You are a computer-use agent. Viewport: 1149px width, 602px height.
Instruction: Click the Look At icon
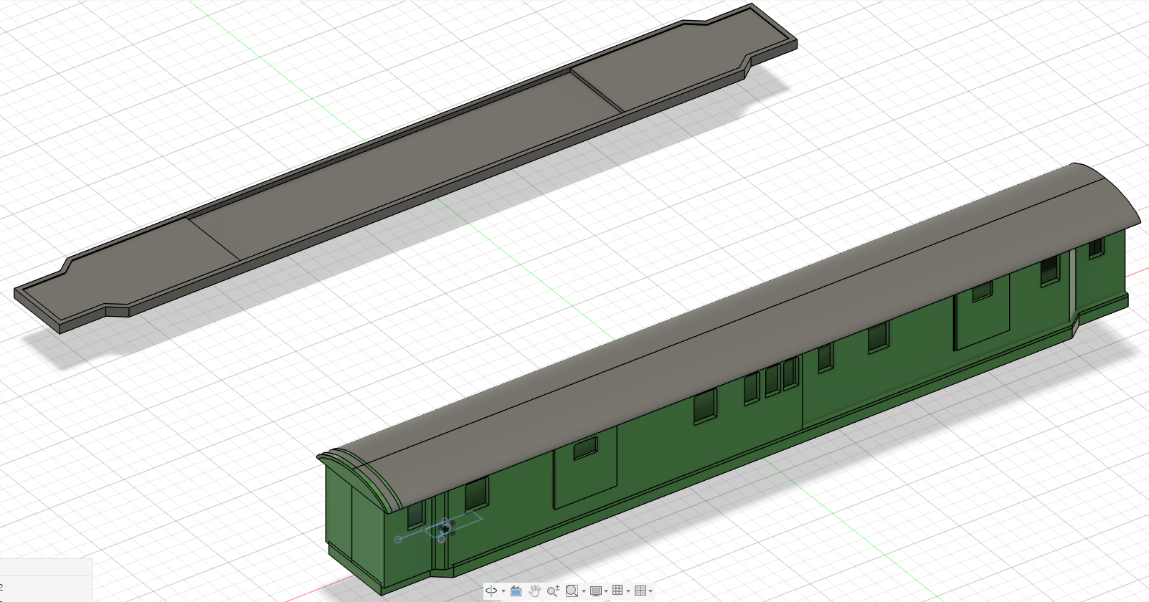pos(516,591)
